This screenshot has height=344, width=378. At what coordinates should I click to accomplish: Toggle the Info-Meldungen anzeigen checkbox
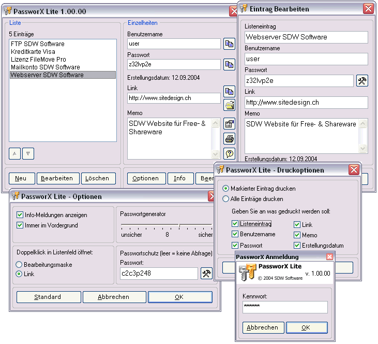[20, 215]
